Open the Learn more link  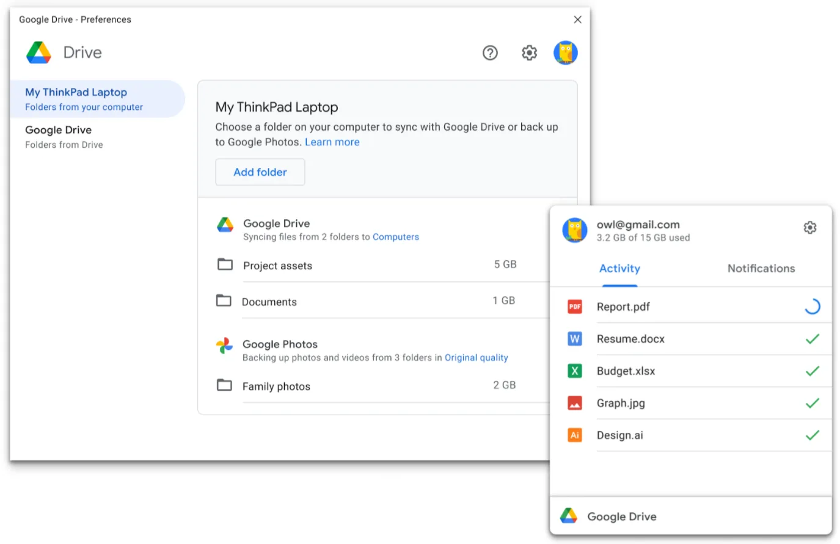pyautogui.click(x=332, y=142)
